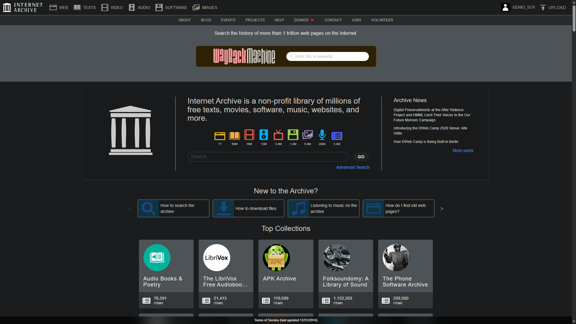Click the carousel next arrow

click(x=442, y=208)
